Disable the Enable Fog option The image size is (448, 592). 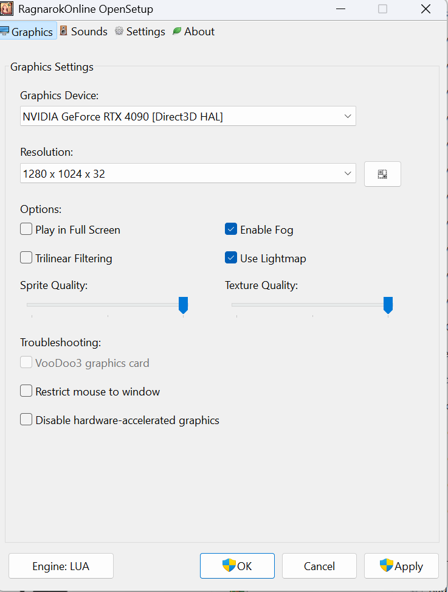[231, 229]
